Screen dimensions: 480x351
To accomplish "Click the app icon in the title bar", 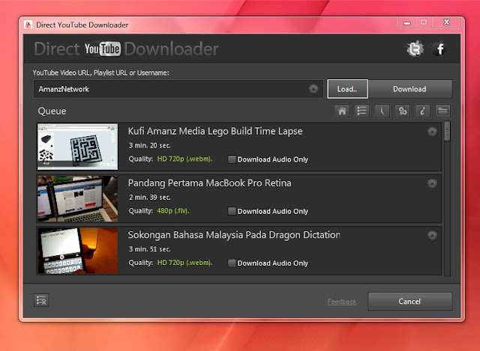I will tap(28, 25).
